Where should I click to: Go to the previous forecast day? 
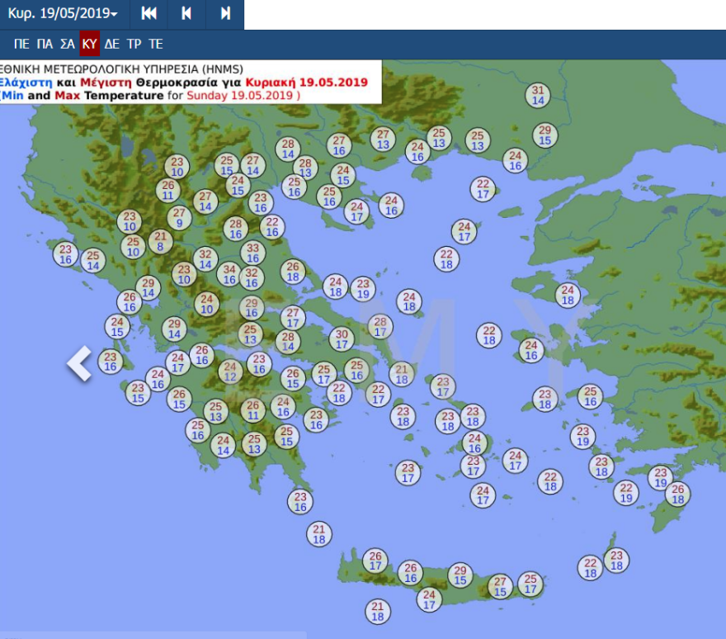point(186,14)
